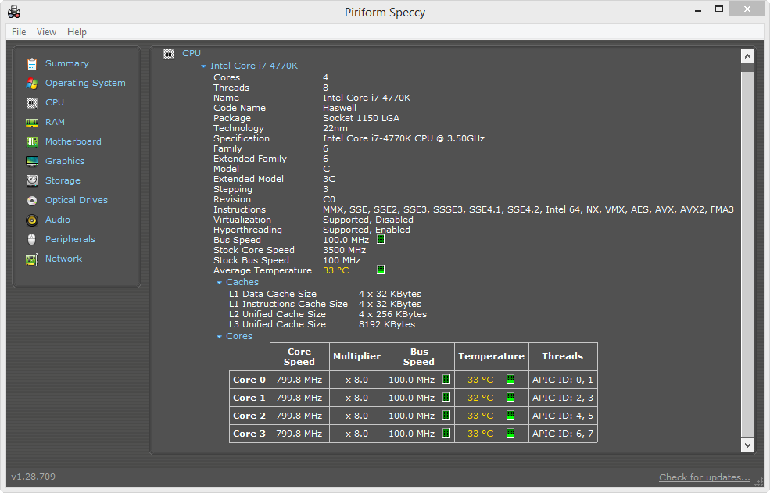Click Core 1 temperature graph icon
Viewport: 770px width, 493px height.
[510, 397]
